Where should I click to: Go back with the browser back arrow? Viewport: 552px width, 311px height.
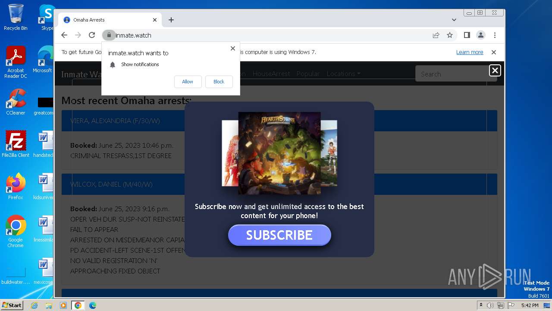coord(64,35)
